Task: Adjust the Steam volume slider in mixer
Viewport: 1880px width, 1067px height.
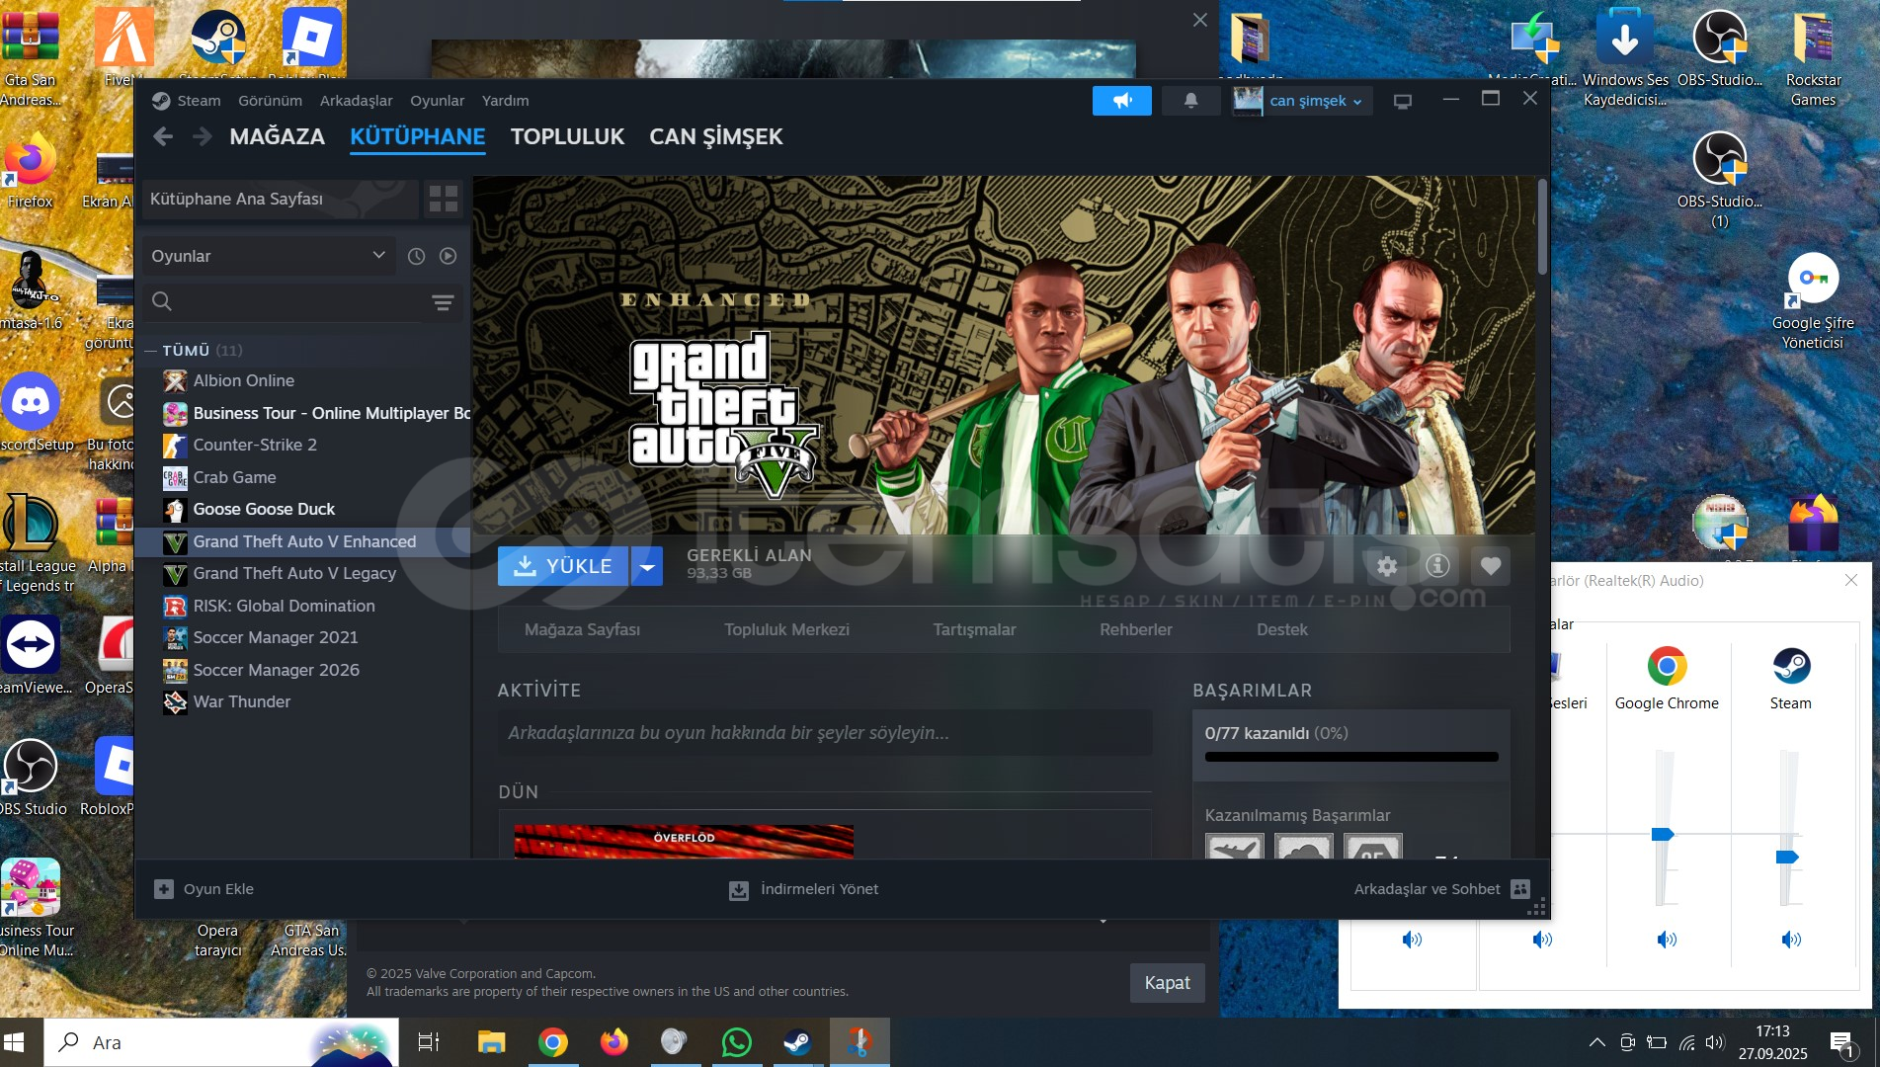Action: 1787,857
